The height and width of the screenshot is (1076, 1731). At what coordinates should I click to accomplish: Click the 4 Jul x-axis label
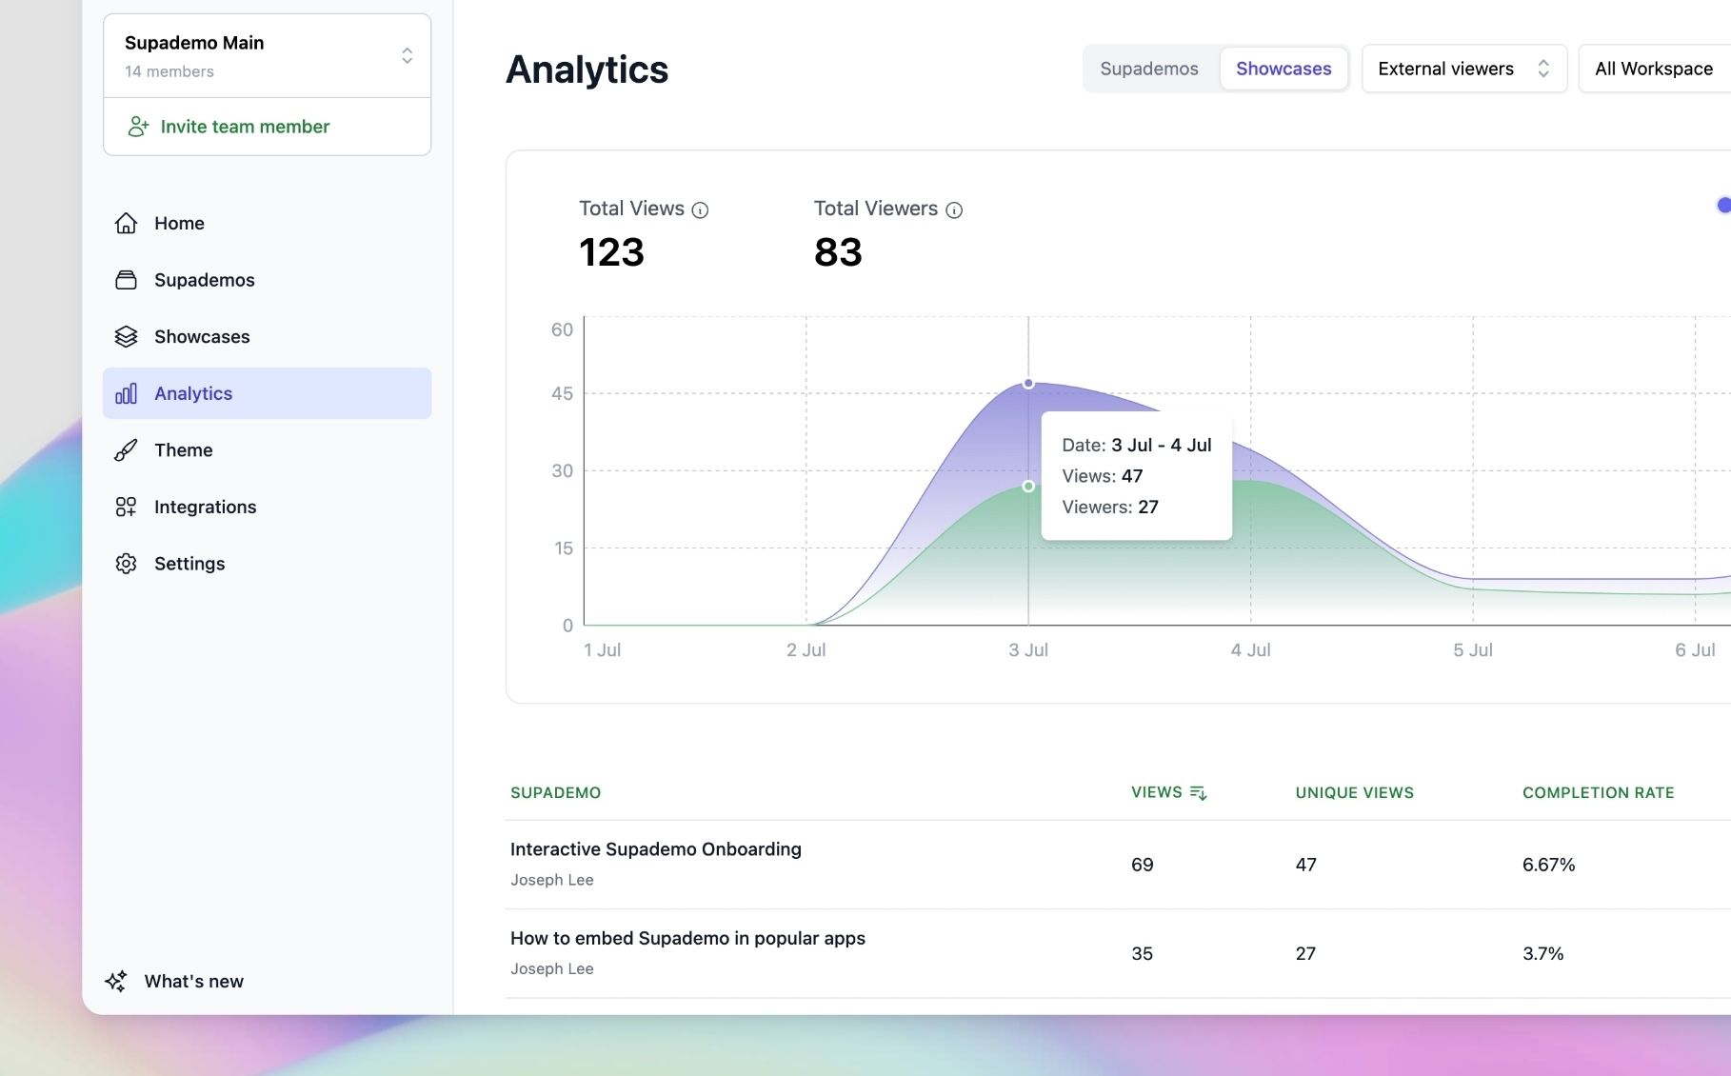point(1250,650)
